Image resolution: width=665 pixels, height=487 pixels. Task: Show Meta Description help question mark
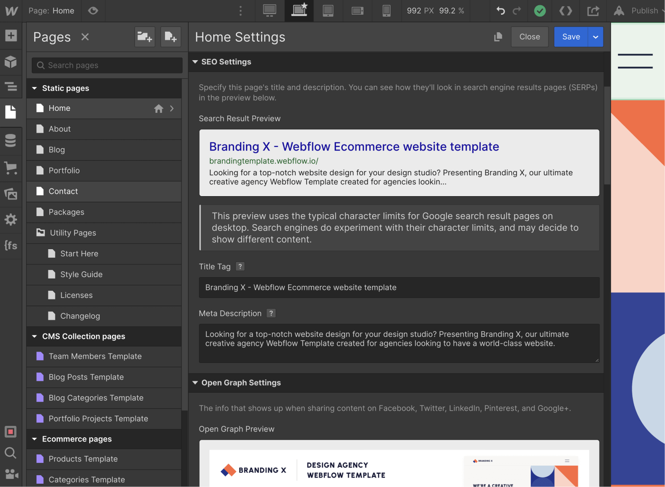(x=271, y=313)
